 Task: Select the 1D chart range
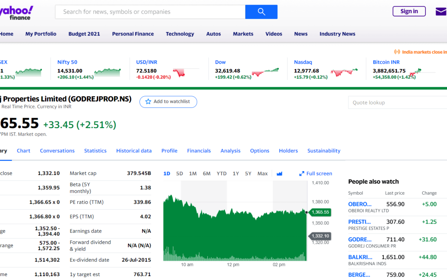coord(167,173)
